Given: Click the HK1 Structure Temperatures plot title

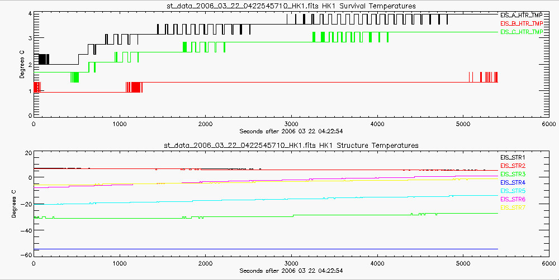Looking at the screenshot, I should point(291,145).
